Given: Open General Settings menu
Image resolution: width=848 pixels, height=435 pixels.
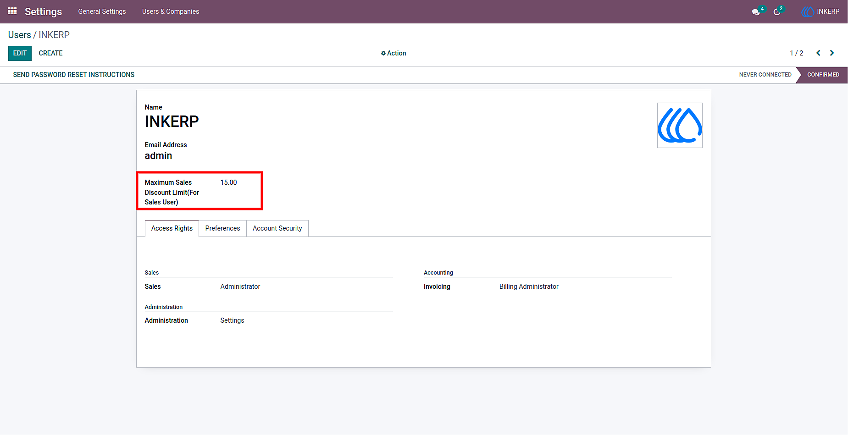Looking at the screenshot, I should pos(102,11).
